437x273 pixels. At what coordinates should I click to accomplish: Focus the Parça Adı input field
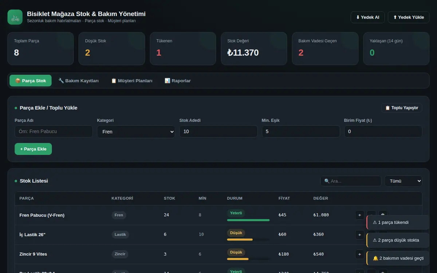click(54, 131)
